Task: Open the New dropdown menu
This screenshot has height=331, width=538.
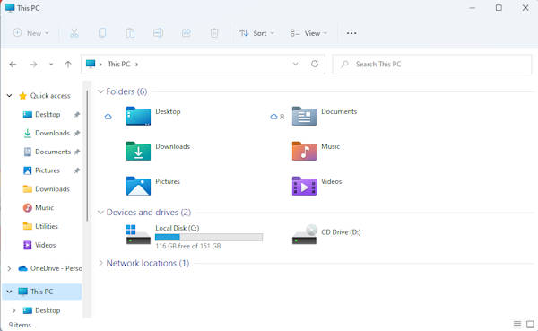Action: 30,33
